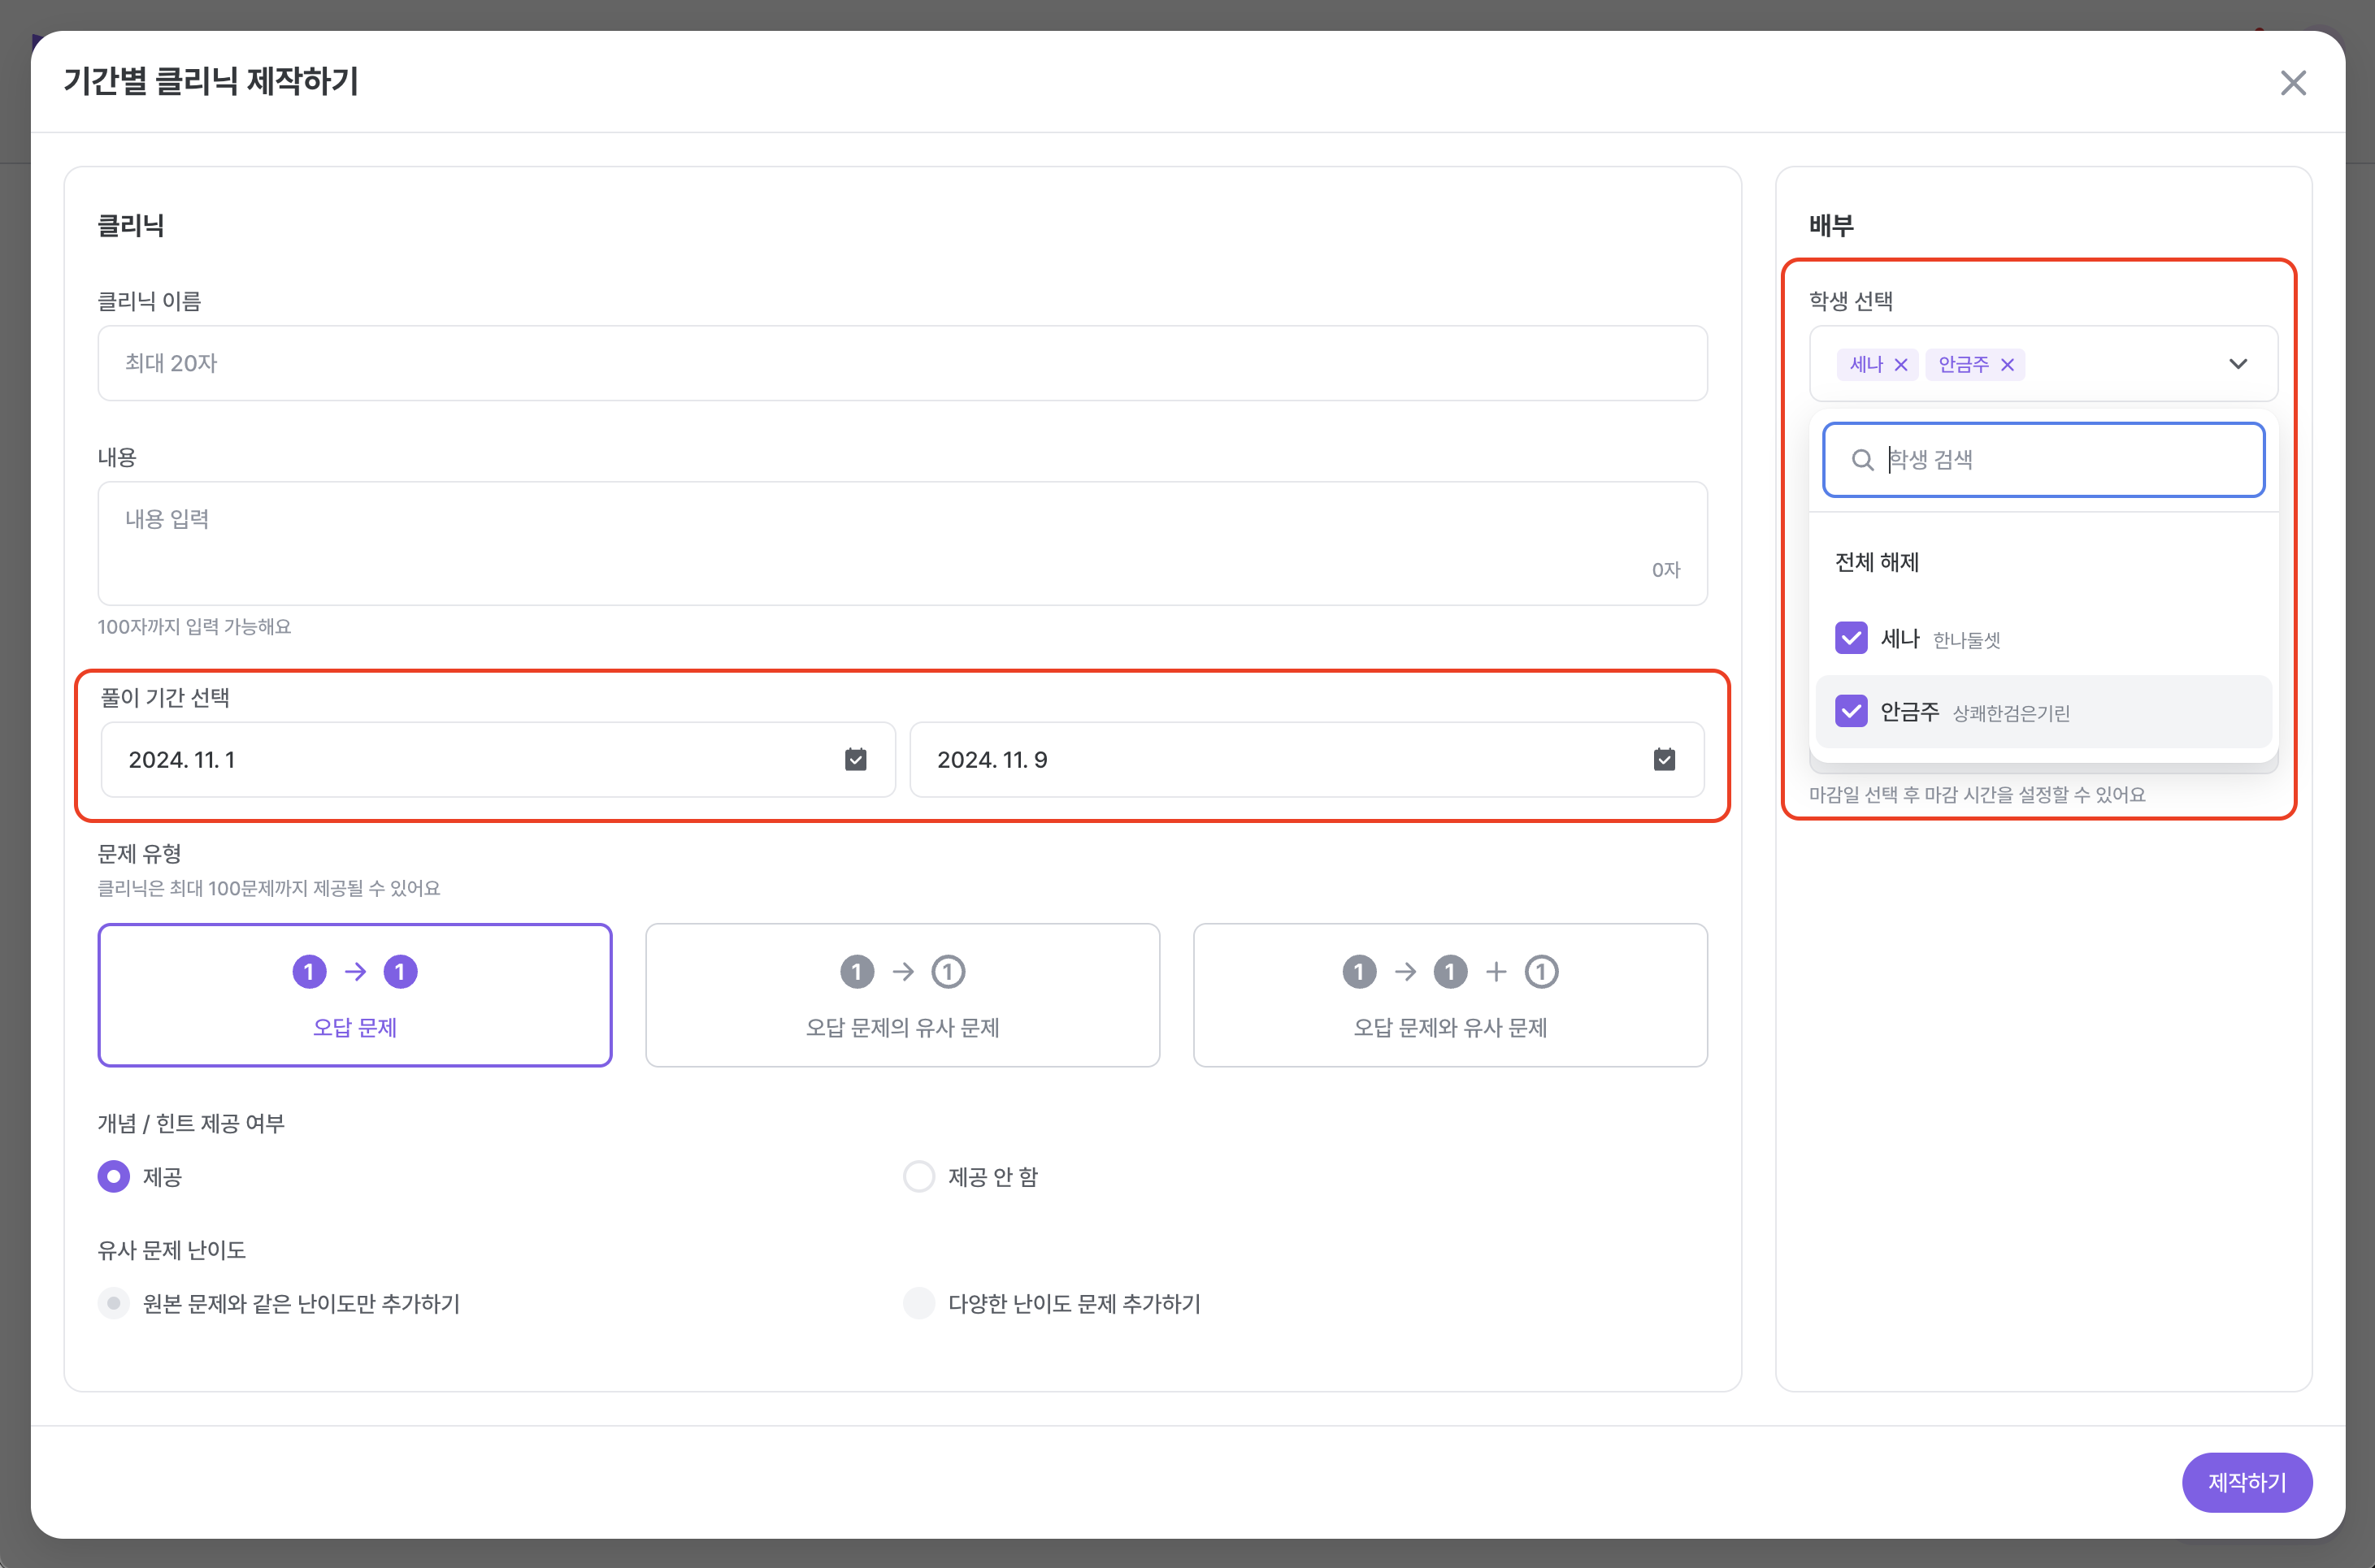The image size is (2375, 1568).
Task: Click the search magnifier icon in 학생 검색
Action: [1862, 460]
